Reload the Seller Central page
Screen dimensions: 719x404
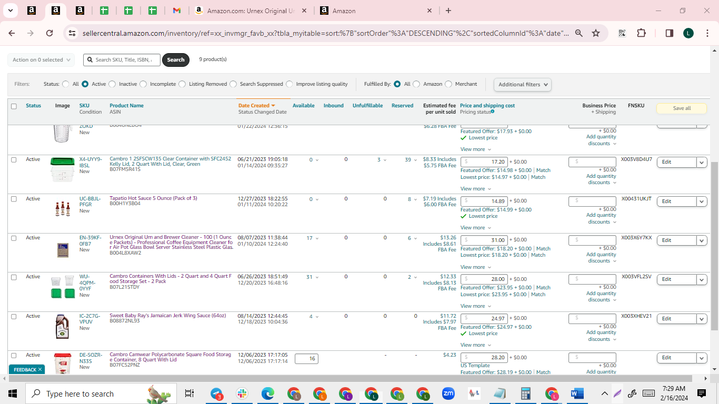pos(49,33)
